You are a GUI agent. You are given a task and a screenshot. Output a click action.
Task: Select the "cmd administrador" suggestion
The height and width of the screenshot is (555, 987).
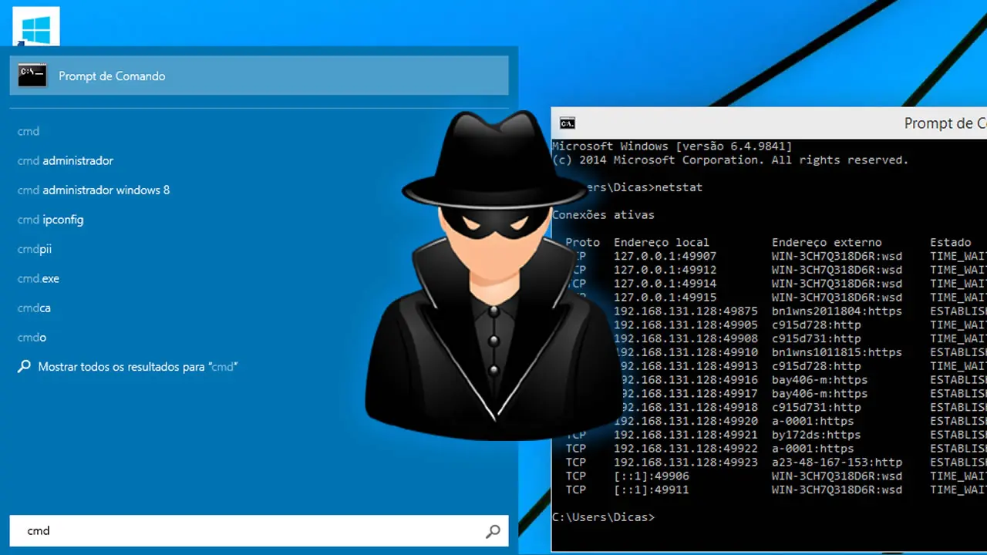coord(66,161)
